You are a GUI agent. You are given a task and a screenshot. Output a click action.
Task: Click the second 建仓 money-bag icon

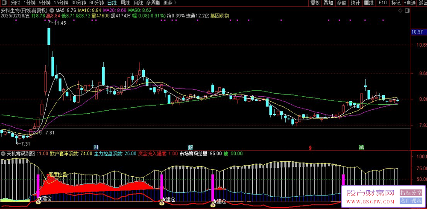coord(162,203)
